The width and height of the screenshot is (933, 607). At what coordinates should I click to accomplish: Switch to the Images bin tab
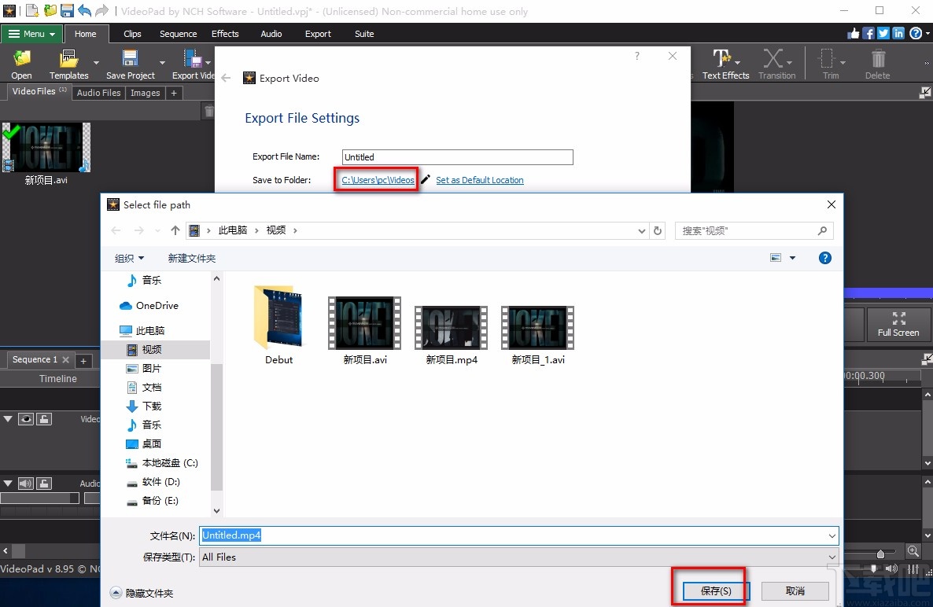coord(146,93)
